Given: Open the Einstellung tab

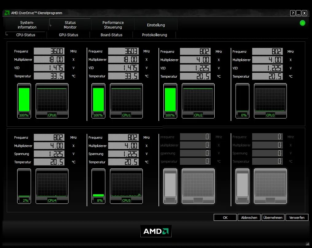Looking at the screenshot, I should (156, 25).
